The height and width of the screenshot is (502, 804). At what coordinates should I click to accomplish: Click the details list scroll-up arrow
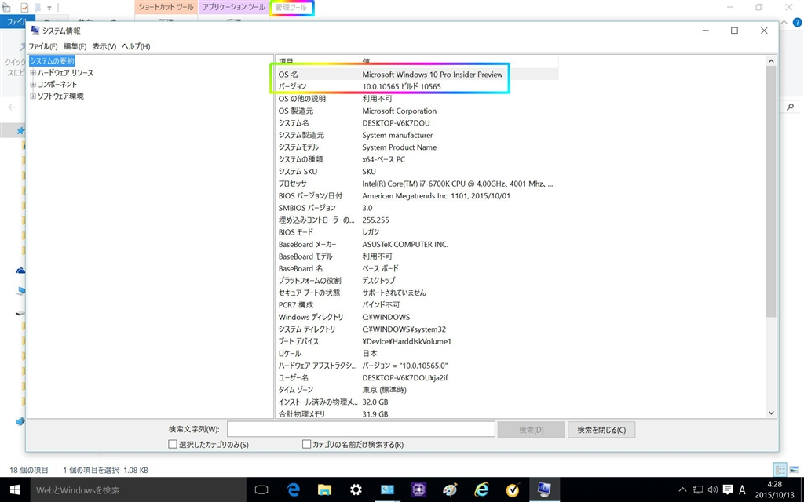point(771,61)
